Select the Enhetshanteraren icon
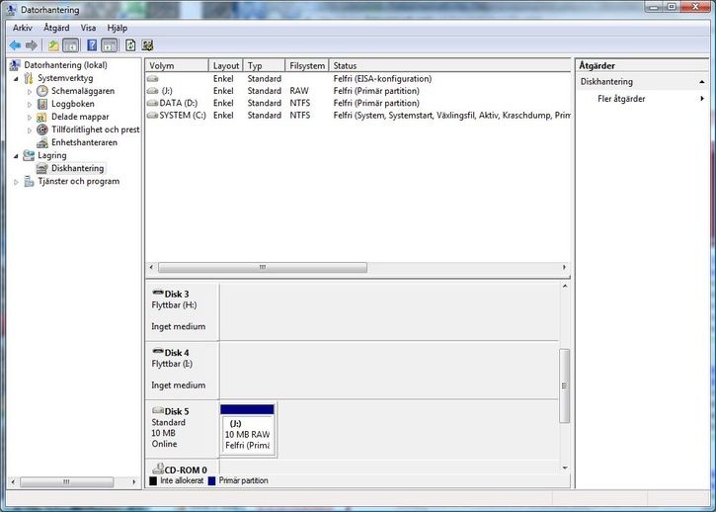Viewport: 716px width, 512px height. pos(42,142)
